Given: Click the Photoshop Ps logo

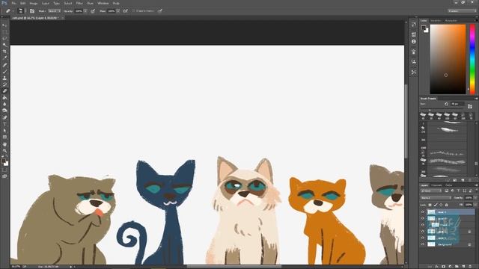Looking at the screenshot, I should (x=4, y=3).
